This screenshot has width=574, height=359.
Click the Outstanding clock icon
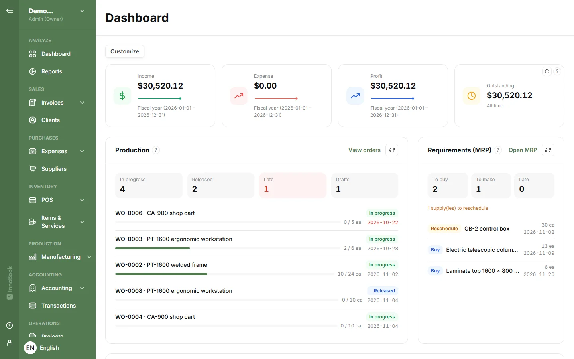(472, 96)
